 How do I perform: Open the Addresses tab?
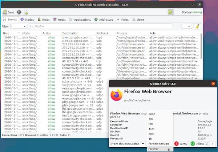pyautogui.click(x=104, y=20)
